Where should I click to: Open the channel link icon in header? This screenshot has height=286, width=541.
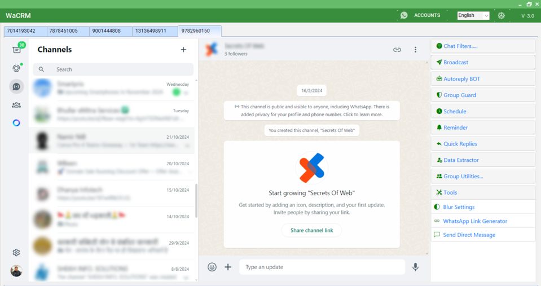[x=397, y=50]
